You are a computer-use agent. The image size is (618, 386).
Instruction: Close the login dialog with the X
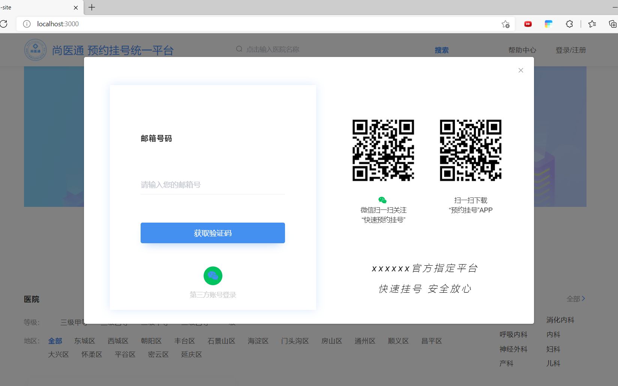tap(520, 70)
